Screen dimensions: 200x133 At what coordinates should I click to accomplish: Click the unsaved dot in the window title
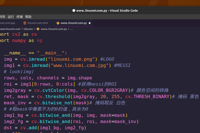pyautogui.click(x=74, y=10)
